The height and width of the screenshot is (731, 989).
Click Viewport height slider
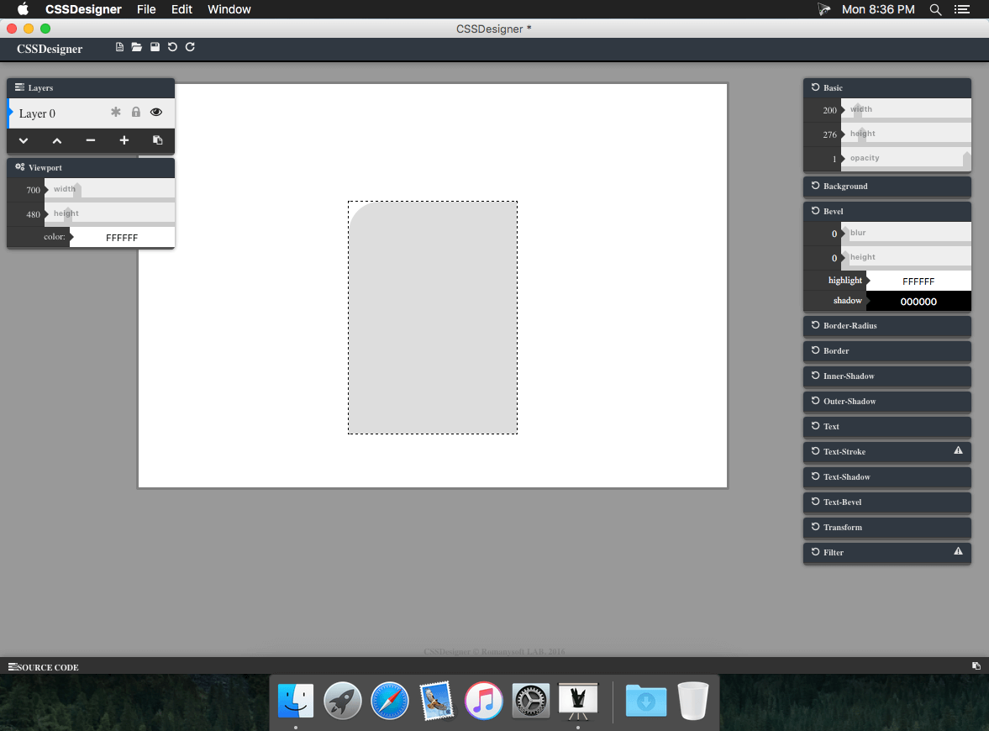pyautogui.click(x=110, y=213)
